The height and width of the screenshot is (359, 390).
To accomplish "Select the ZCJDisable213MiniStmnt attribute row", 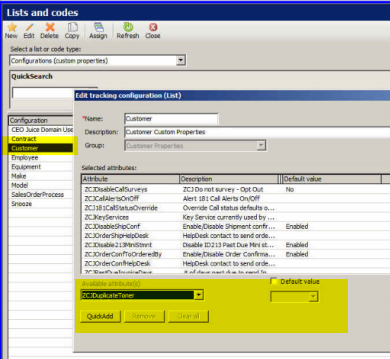I will [236, 245].
